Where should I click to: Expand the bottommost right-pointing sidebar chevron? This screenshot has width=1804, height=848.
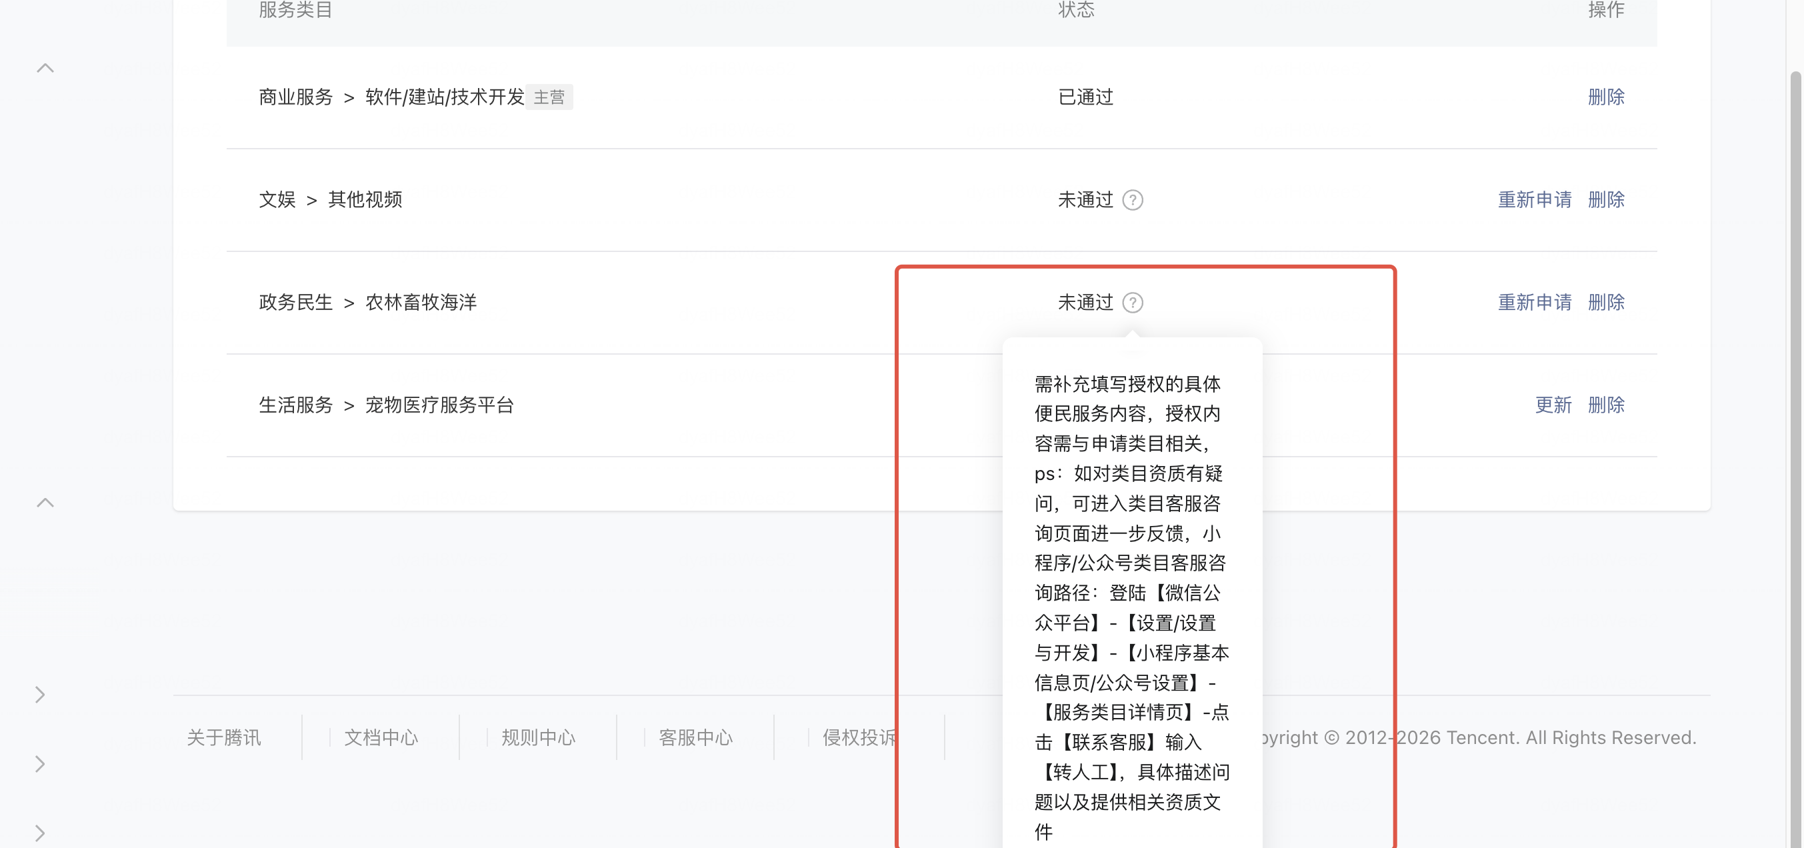tap(40, 833)
